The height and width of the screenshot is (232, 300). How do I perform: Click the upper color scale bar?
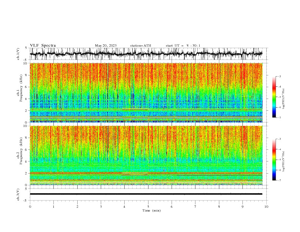click(x=274, y=97)
